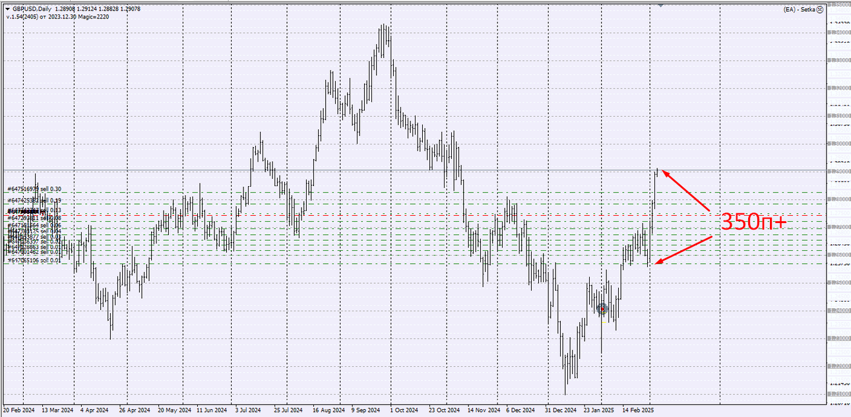Click the chart shift triangle at top edge

(x=660, y=5)
